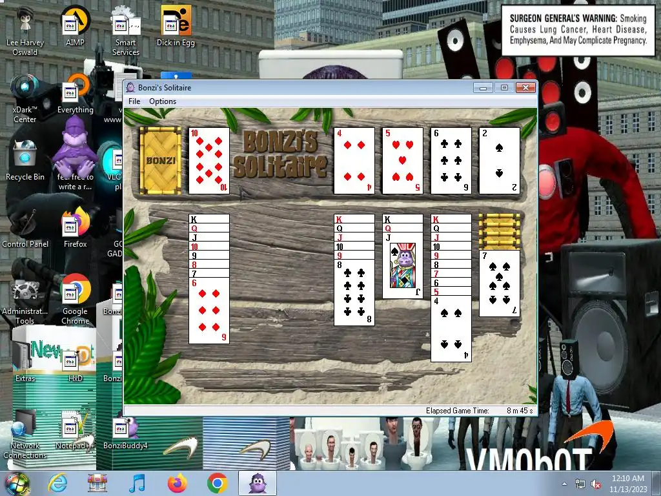Viewport: 661px width, 496px height.
Task: Click the Bonzi stock deck card back
Action: coord(161,161)
